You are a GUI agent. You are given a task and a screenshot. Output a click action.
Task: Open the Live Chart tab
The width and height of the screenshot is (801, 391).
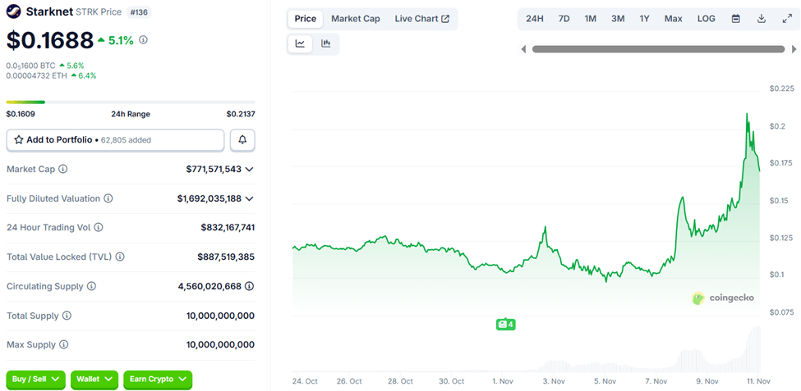(x=421, y=19)
